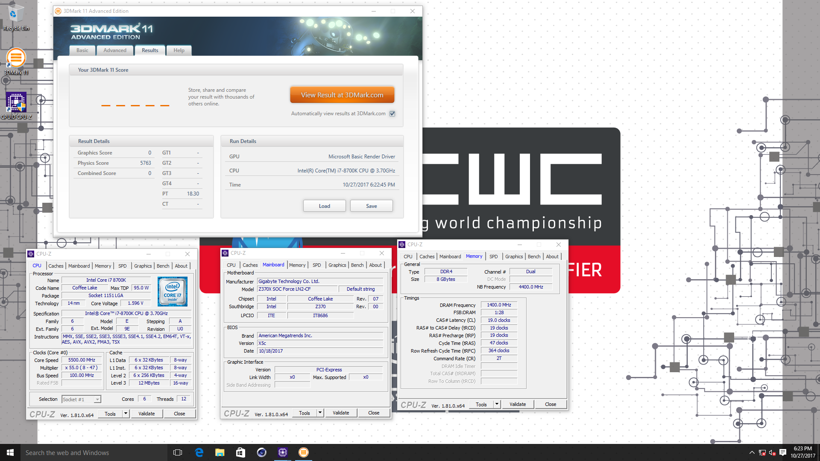Image resolution: width=820 pixels, height=461 pixels.
Task: Click the Z370X SOC Force LN2-CF model field
Action: (297, 289)
